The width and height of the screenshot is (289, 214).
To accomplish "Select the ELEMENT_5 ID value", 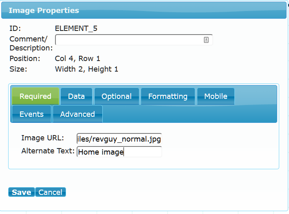I will (x=76, y=28).
